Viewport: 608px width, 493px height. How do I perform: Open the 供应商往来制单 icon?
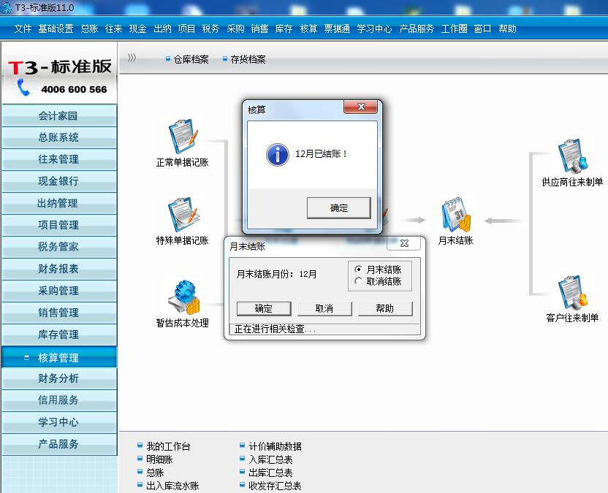[572, 156]
